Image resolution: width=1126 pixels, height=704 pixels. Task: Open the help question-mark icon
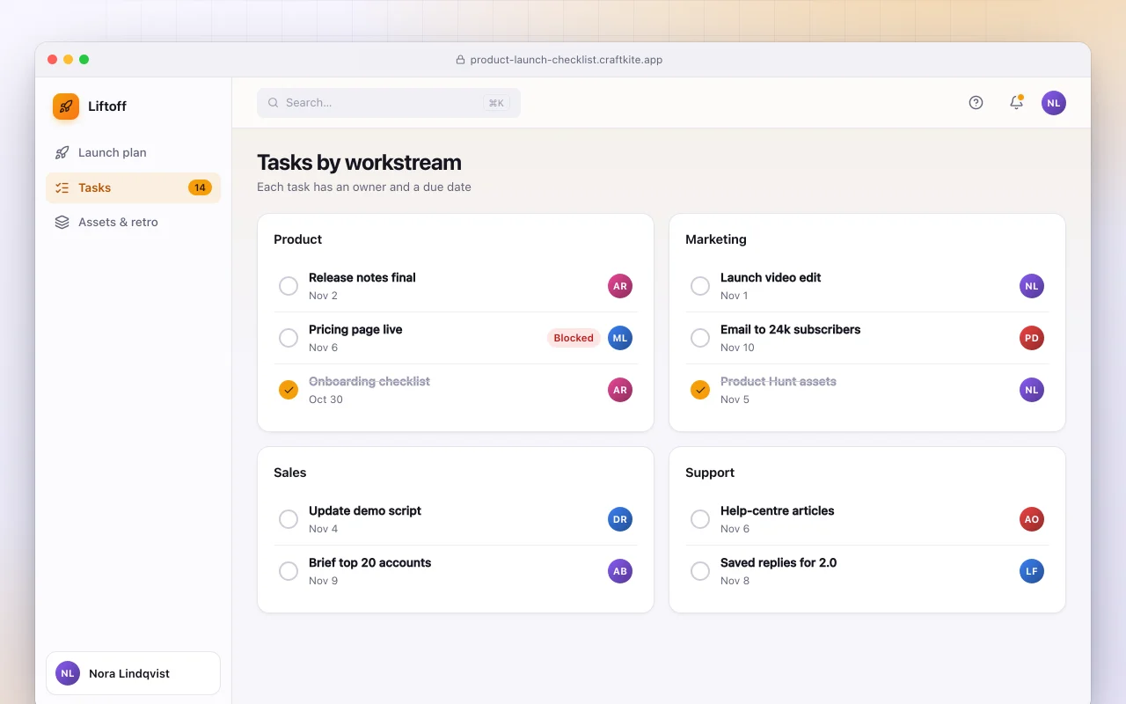(976, 103)
